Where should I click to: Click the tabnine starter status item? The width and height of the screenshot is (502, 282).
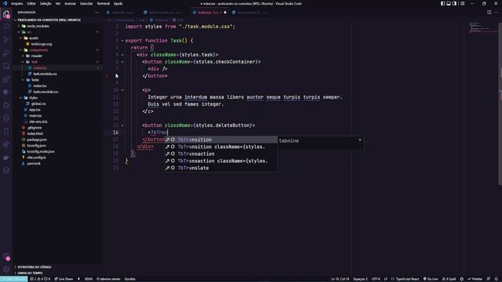pyautogui.click(x=108, y=279)
